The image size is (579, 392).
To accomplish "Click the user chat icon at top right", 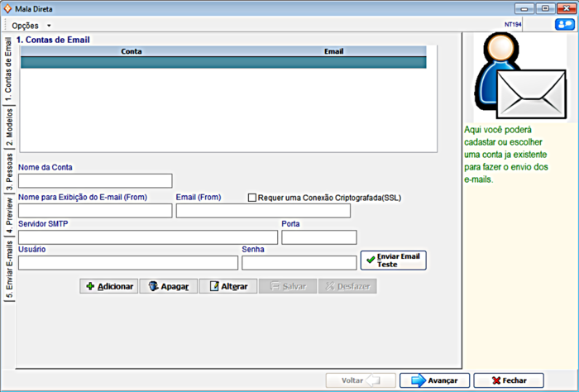I will coord(565,25).
